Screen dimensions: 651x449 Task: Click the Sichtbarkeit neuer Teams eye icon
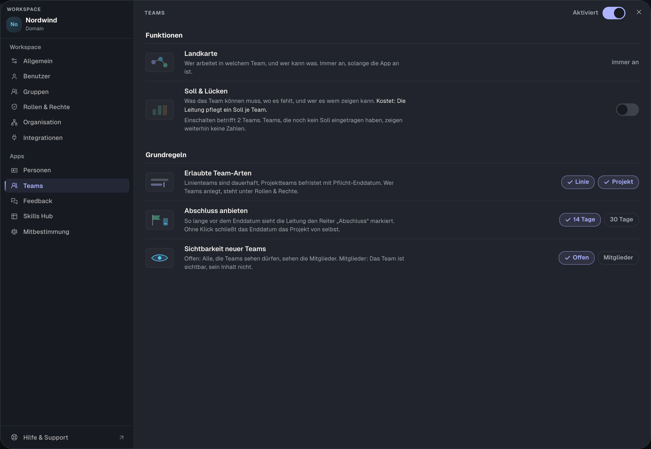point(159,258)
